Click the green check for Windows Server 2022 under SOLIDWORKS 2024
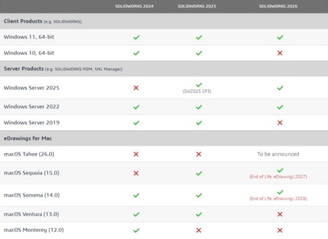The height and width of the screenshot is (239, 328). tap(136, 107)
